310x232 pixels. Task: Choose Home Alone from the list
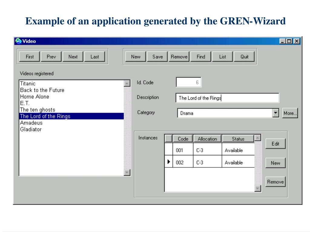click(x=71, y=97)
